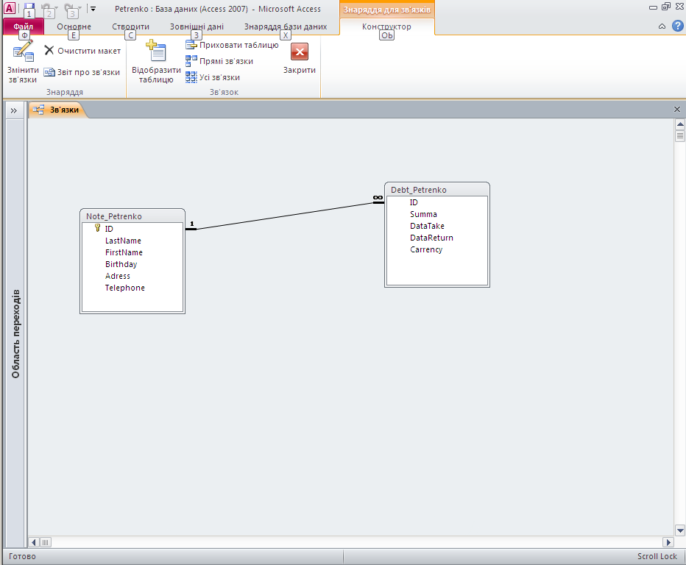Select the LastName field in Note_Petrenko
The image size is (686, 565).
[x=123, y=241]
